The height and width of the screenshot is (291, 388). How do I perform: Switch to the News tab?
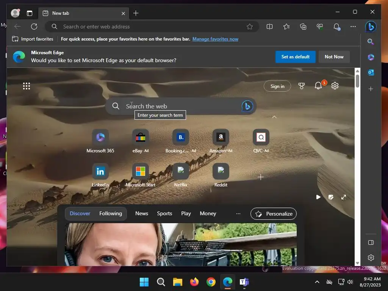click(142, 213)
